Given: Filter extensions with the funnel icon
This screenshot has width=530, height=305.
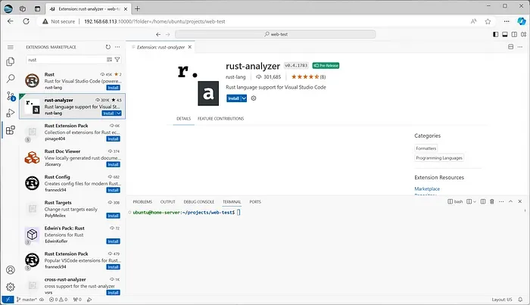Looking at the screenshot, I should (117, 60).
